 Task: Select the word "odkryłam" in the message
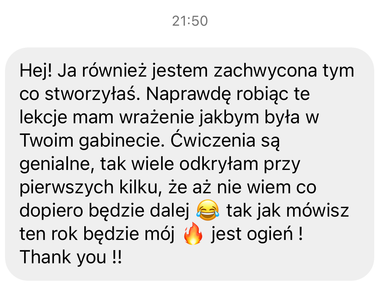219,163
